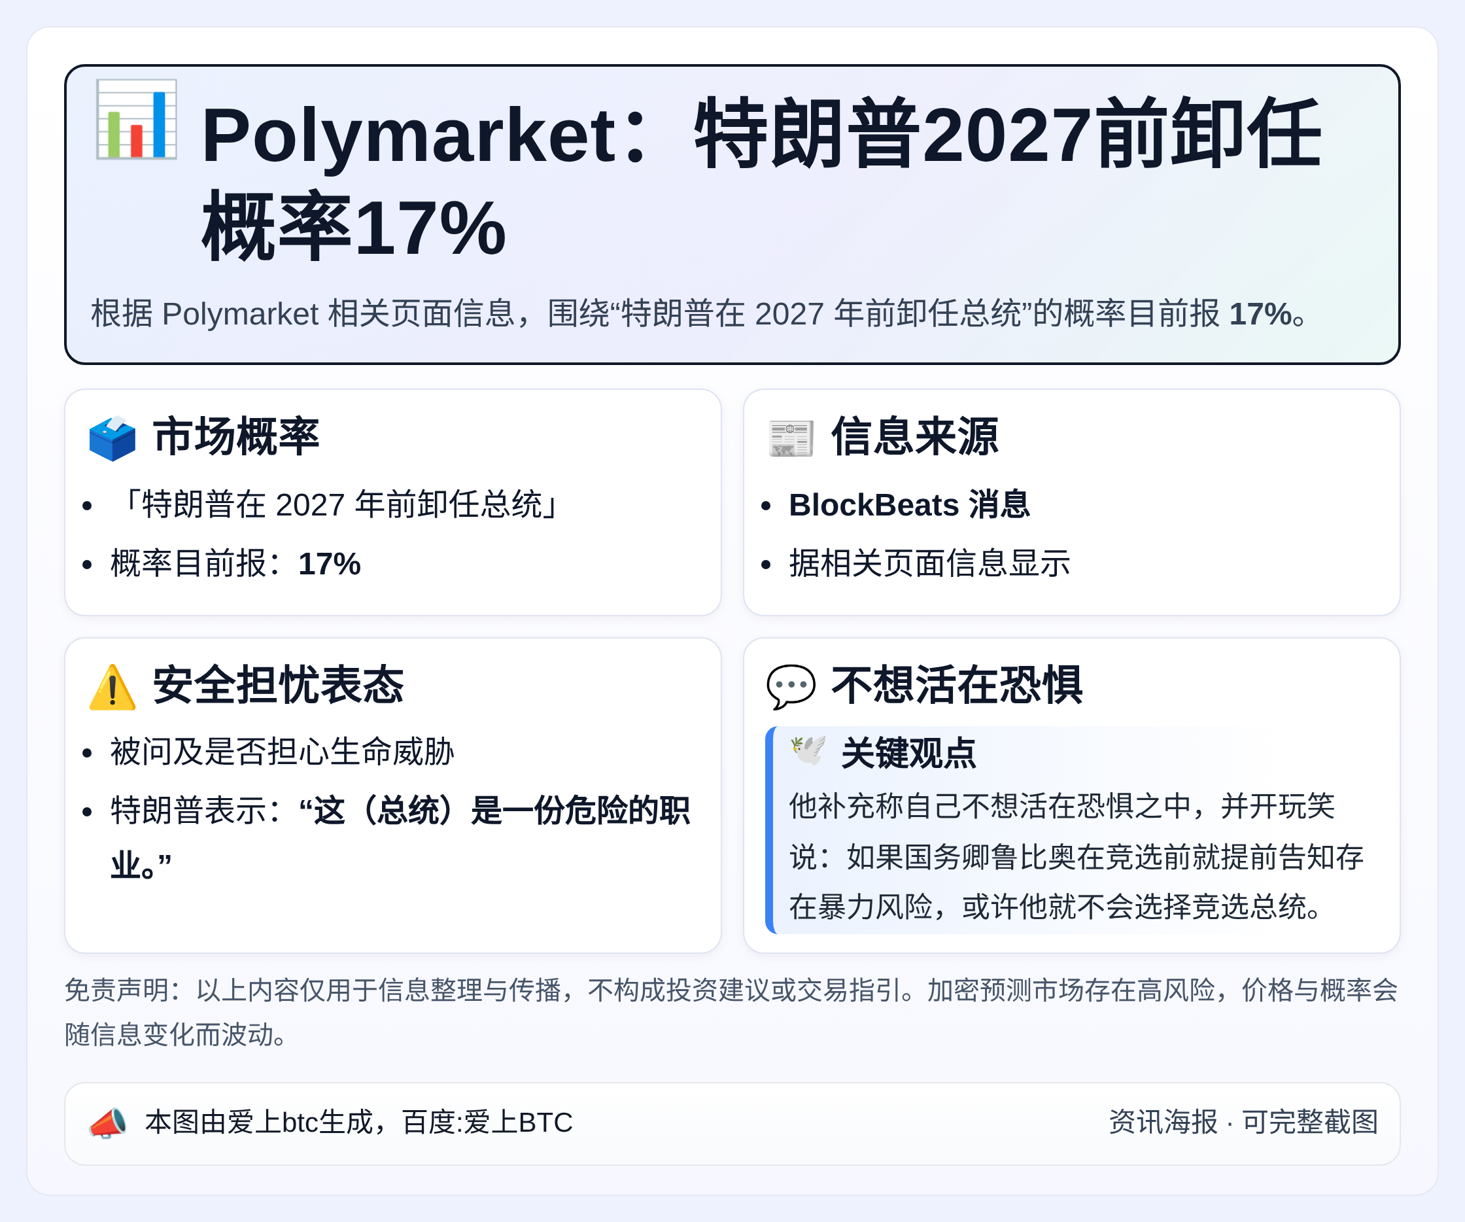Click the summary sentence starting 根据 Polymarket
Image resolution: width=1465 pixels, height=1222 pixels.
[699, 314]
